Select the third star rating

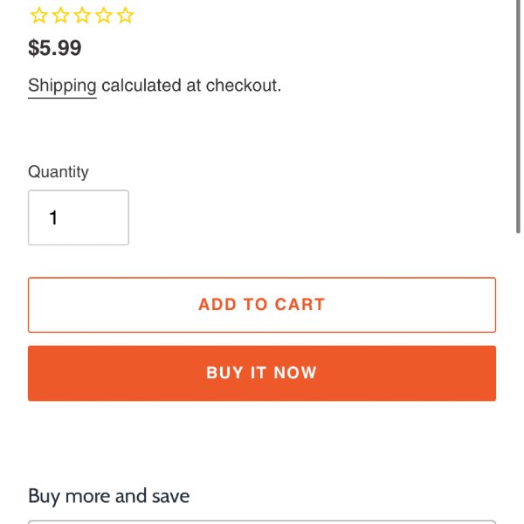(x=82, y=16)
